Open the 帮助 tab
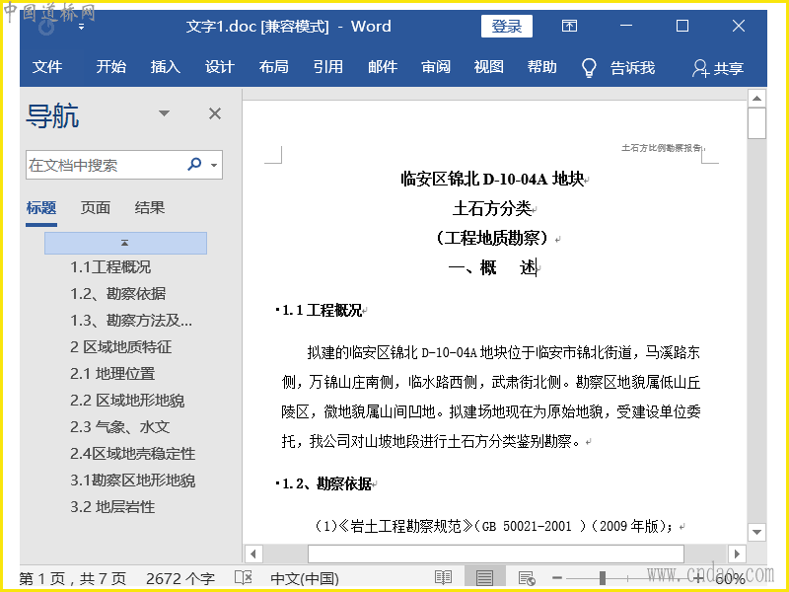Viewport: 789px width, 592px height. [x=541, y=67]
